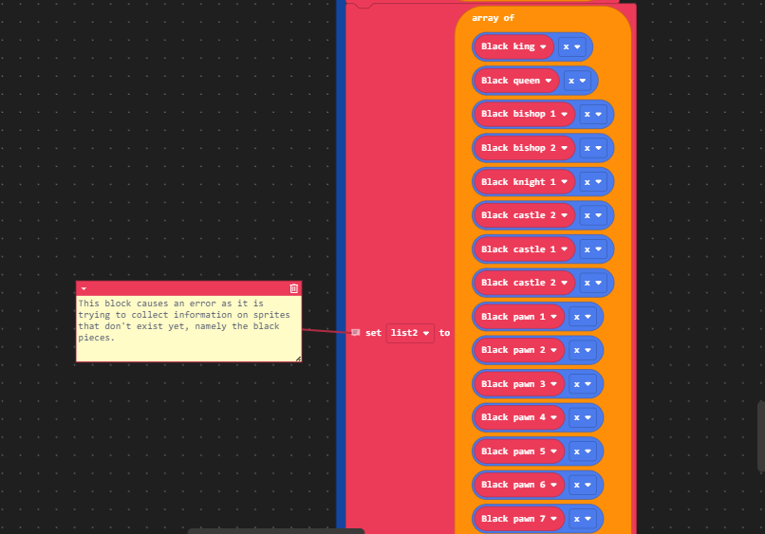Open the Black bishop 1 sprite dropdown
The width and height of the screenshot is (765, 534).
pos(524,114)
